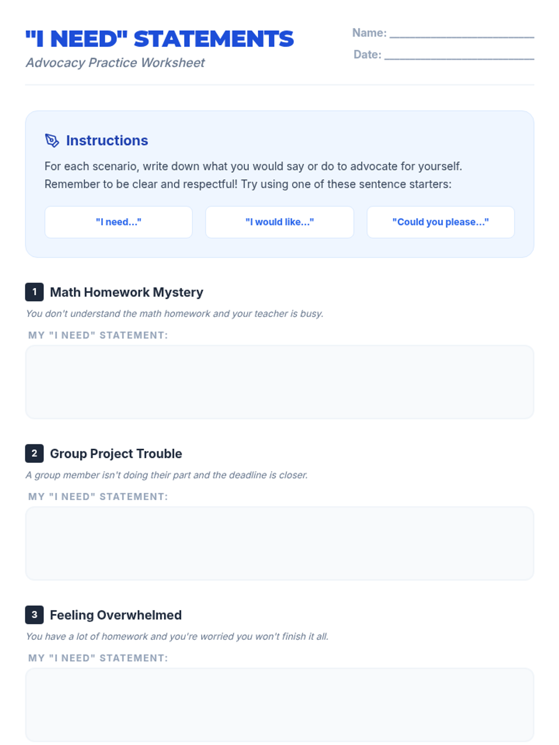Click the number 2 scenario badge
The height and width of the screenshot is (745, 559).
(x=34, y=453)
